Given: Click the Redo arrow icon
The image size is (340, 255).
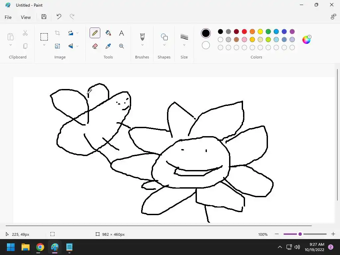Looking at the screenshot, I should click(x=72, y=17).
